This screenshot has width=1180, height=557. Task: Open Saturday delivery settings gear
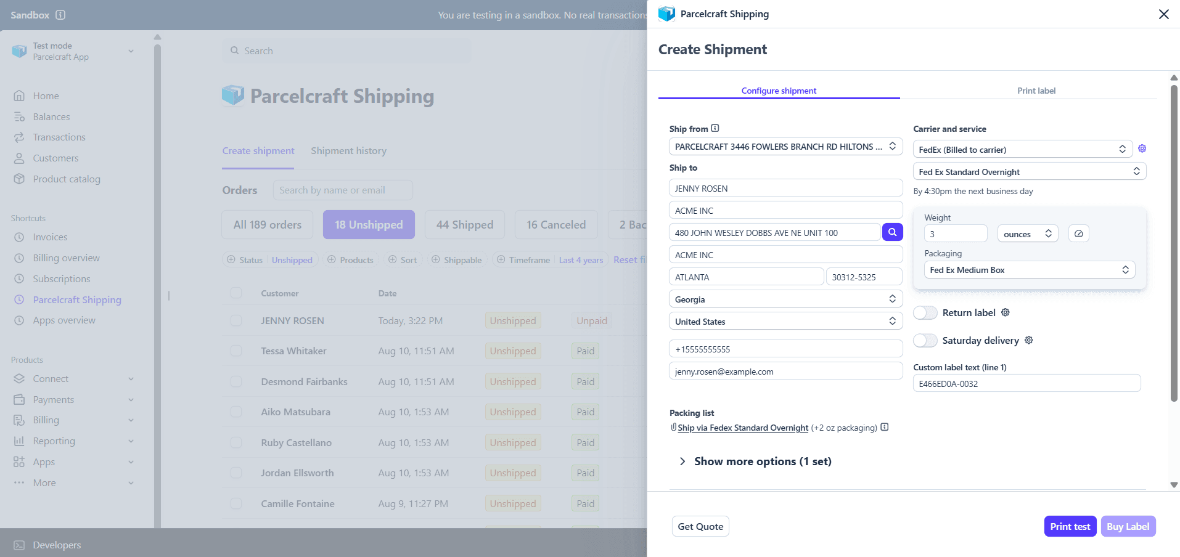1028,340
